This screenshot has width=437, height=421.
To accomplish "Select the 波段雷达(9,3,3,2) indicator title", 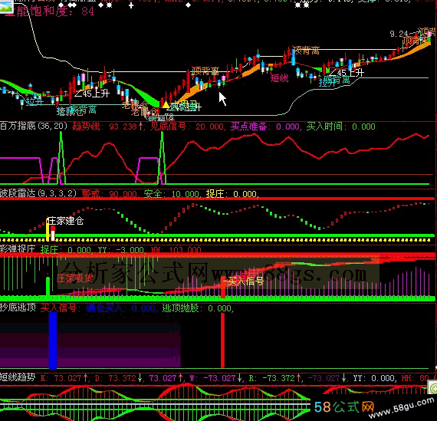I will click(38, 193).
